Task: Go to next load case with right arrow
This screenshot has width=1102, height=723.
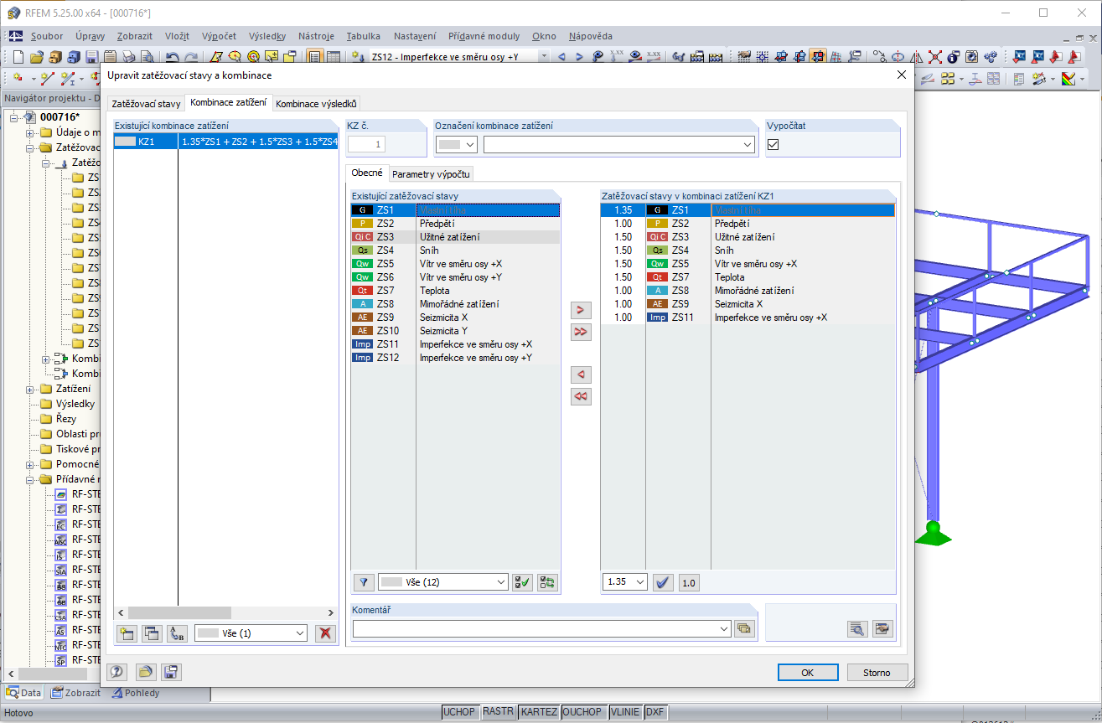Action: [x=579, y=57]
